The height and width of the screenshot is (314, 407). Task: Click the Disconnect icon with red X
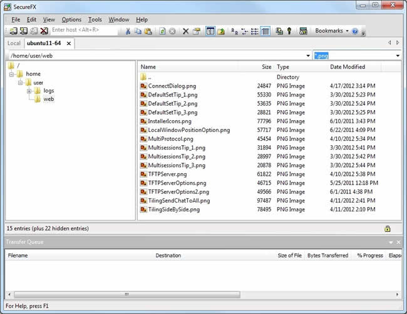point(44,31)
